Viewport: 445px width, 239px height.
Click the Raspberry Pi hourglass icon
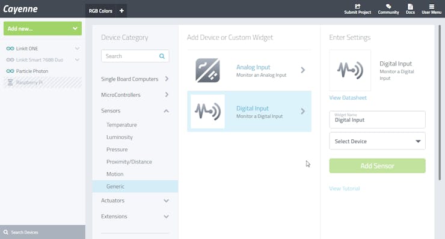point(10,82)
